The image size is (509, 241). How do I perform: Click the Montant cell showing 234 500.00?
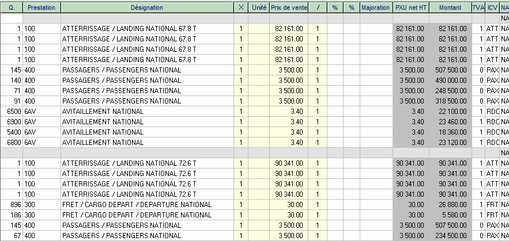point(450,235)
